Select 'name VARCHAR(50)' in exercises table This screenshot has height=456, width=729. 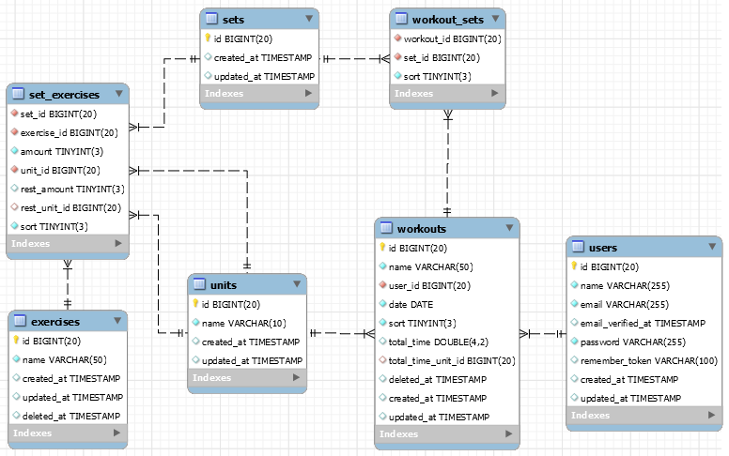pyautogui.click(x=65, y=359)
